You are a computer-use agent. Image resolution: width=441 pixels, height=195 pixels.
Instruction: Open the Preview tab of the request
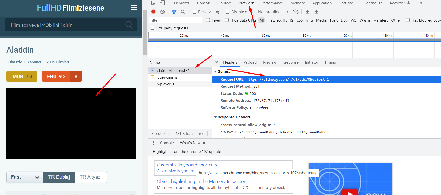tap(270, 62)
